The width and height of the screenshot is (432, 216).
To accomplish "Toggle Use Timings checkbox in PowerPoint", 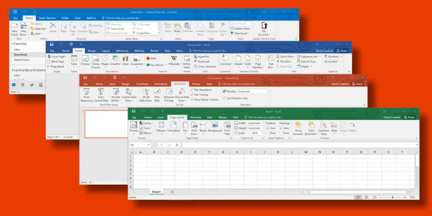I will point(192,95).
